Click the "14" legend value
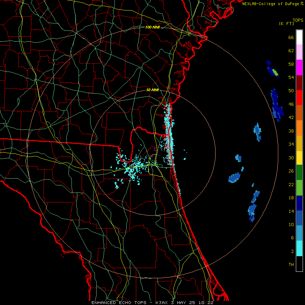This screenshot has height=305, width=305. point(291,211)
